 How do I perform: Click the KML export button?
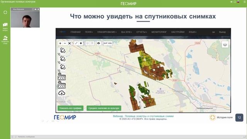[x=110, y=43]
